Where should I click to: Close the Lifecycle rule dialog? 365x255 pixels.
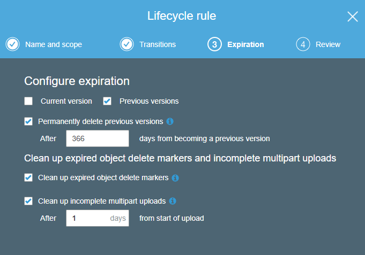click(x=352, y=17)
